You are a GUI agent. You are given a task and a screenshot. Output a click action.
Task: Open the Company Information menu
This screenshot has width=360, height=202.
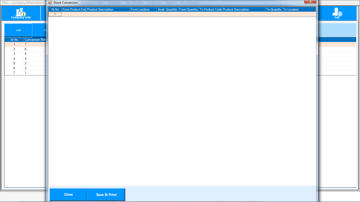(x=27, y=3)
